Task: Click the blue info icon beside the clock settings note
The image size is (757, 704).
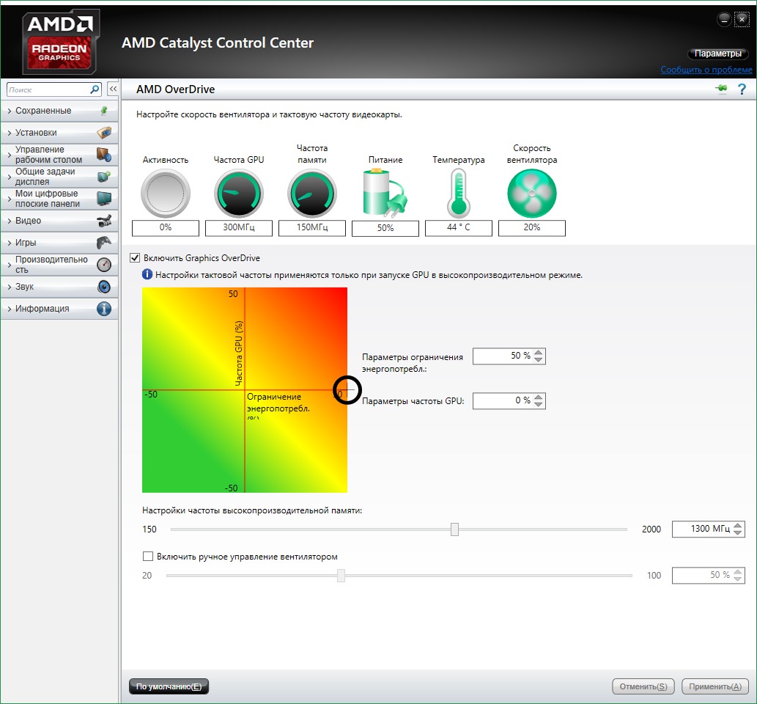Action: pos(147,274)
